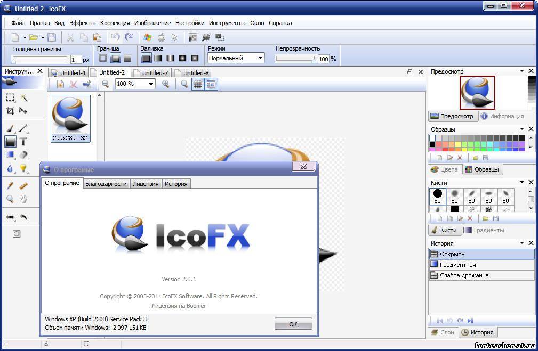The width and height of the screenshot is (538, 351).
Task: Switch to the Untitled-7 document tab
Action: click(x=151, y=72)
